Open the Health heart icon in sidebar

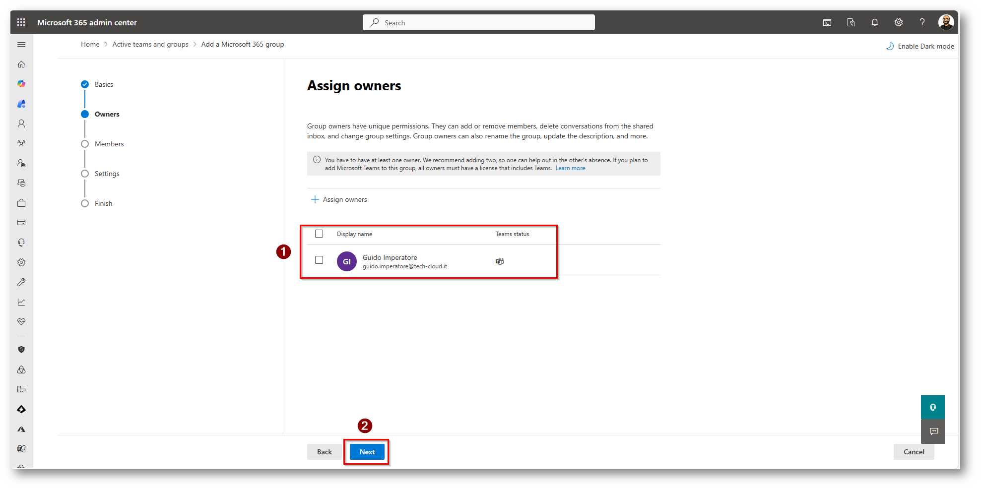[21, 322]
